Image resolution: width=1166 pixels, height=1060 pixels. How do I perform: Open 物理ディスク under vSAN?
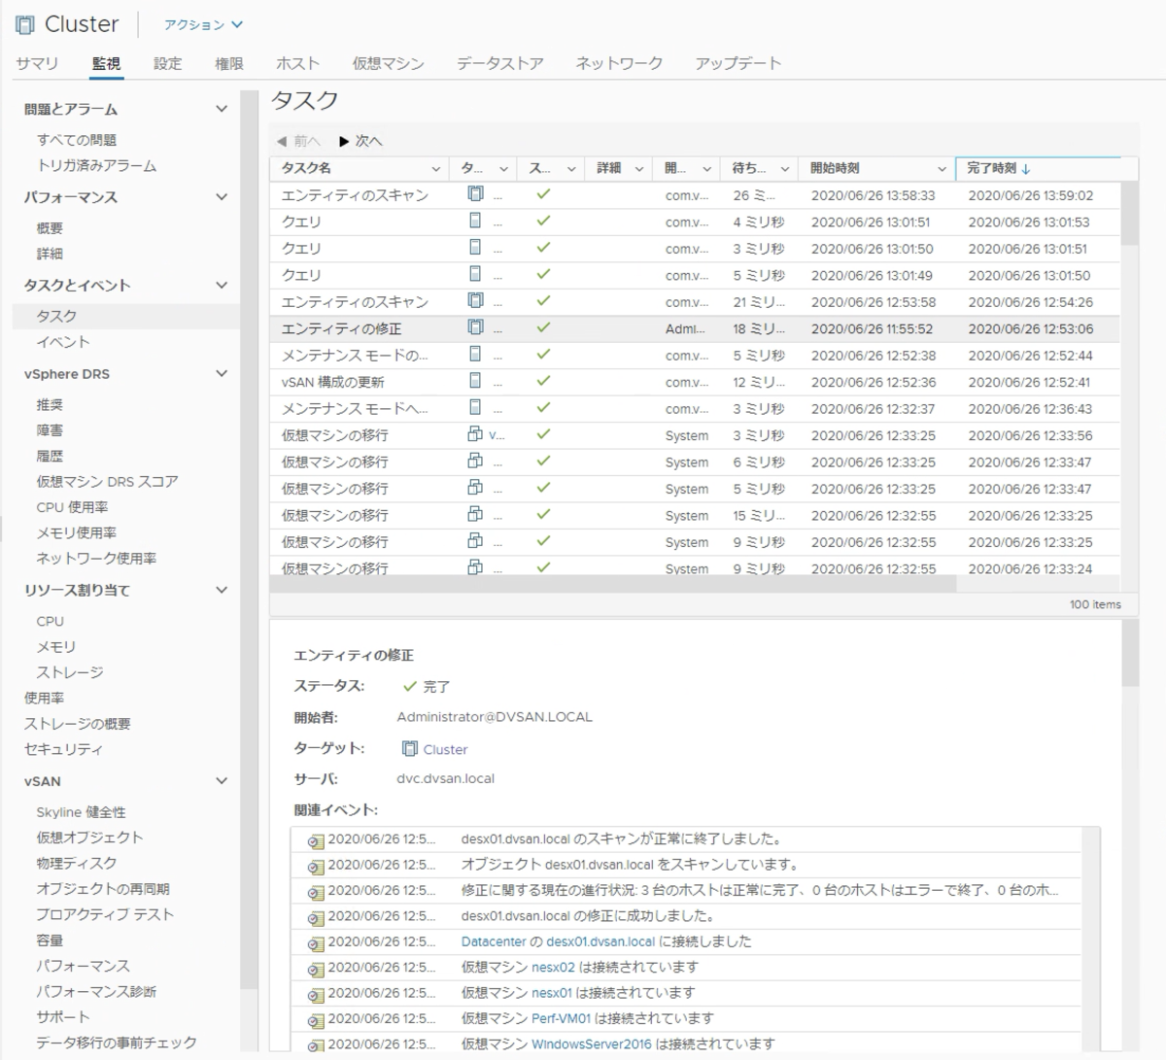77,863
